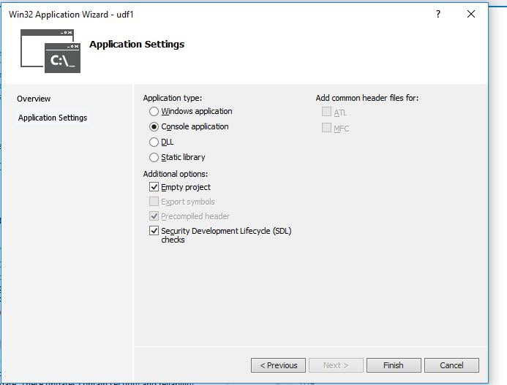
Task: Click the Application Settings heading
Action: [x=137, y=45]
